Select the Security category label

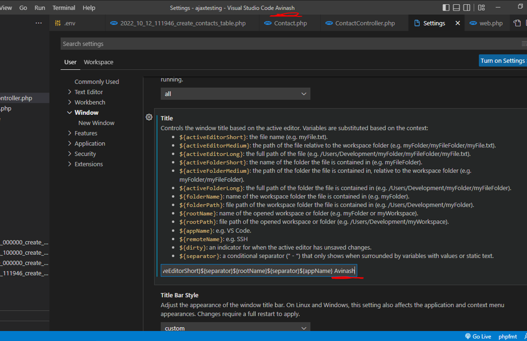point(85,154)
